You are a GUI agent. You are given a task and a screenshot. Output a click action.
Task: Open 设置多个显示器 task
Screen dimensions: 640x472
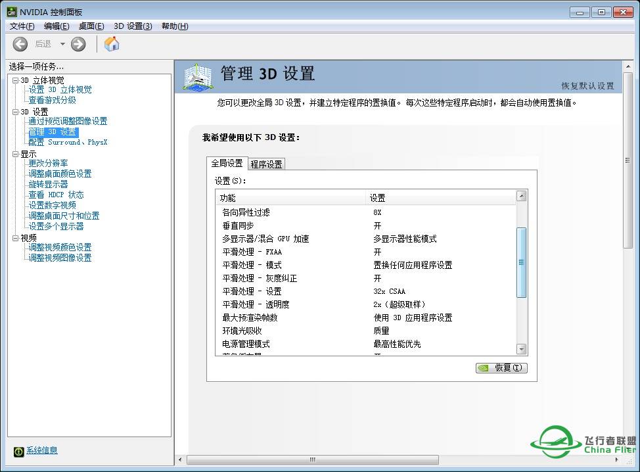56,227
